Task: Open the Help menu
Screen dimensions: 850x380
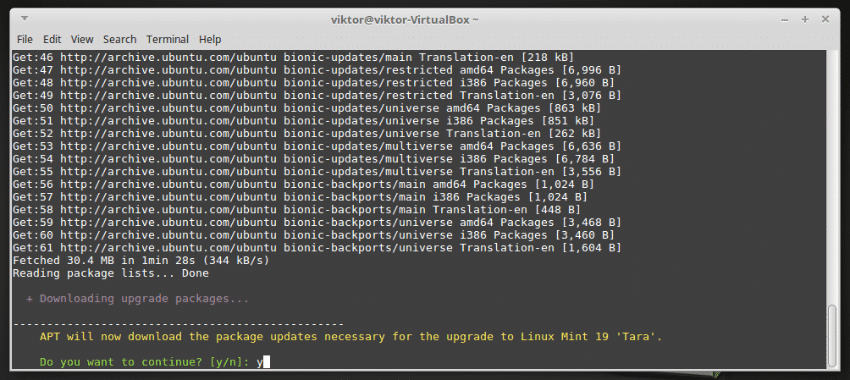Action: pyautogui.click(x=210, y=39)
